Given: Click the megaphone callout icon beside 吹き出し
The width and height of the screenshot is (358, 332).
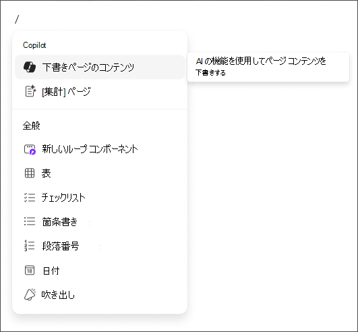Looking at the screenshot, I should 30,294.
